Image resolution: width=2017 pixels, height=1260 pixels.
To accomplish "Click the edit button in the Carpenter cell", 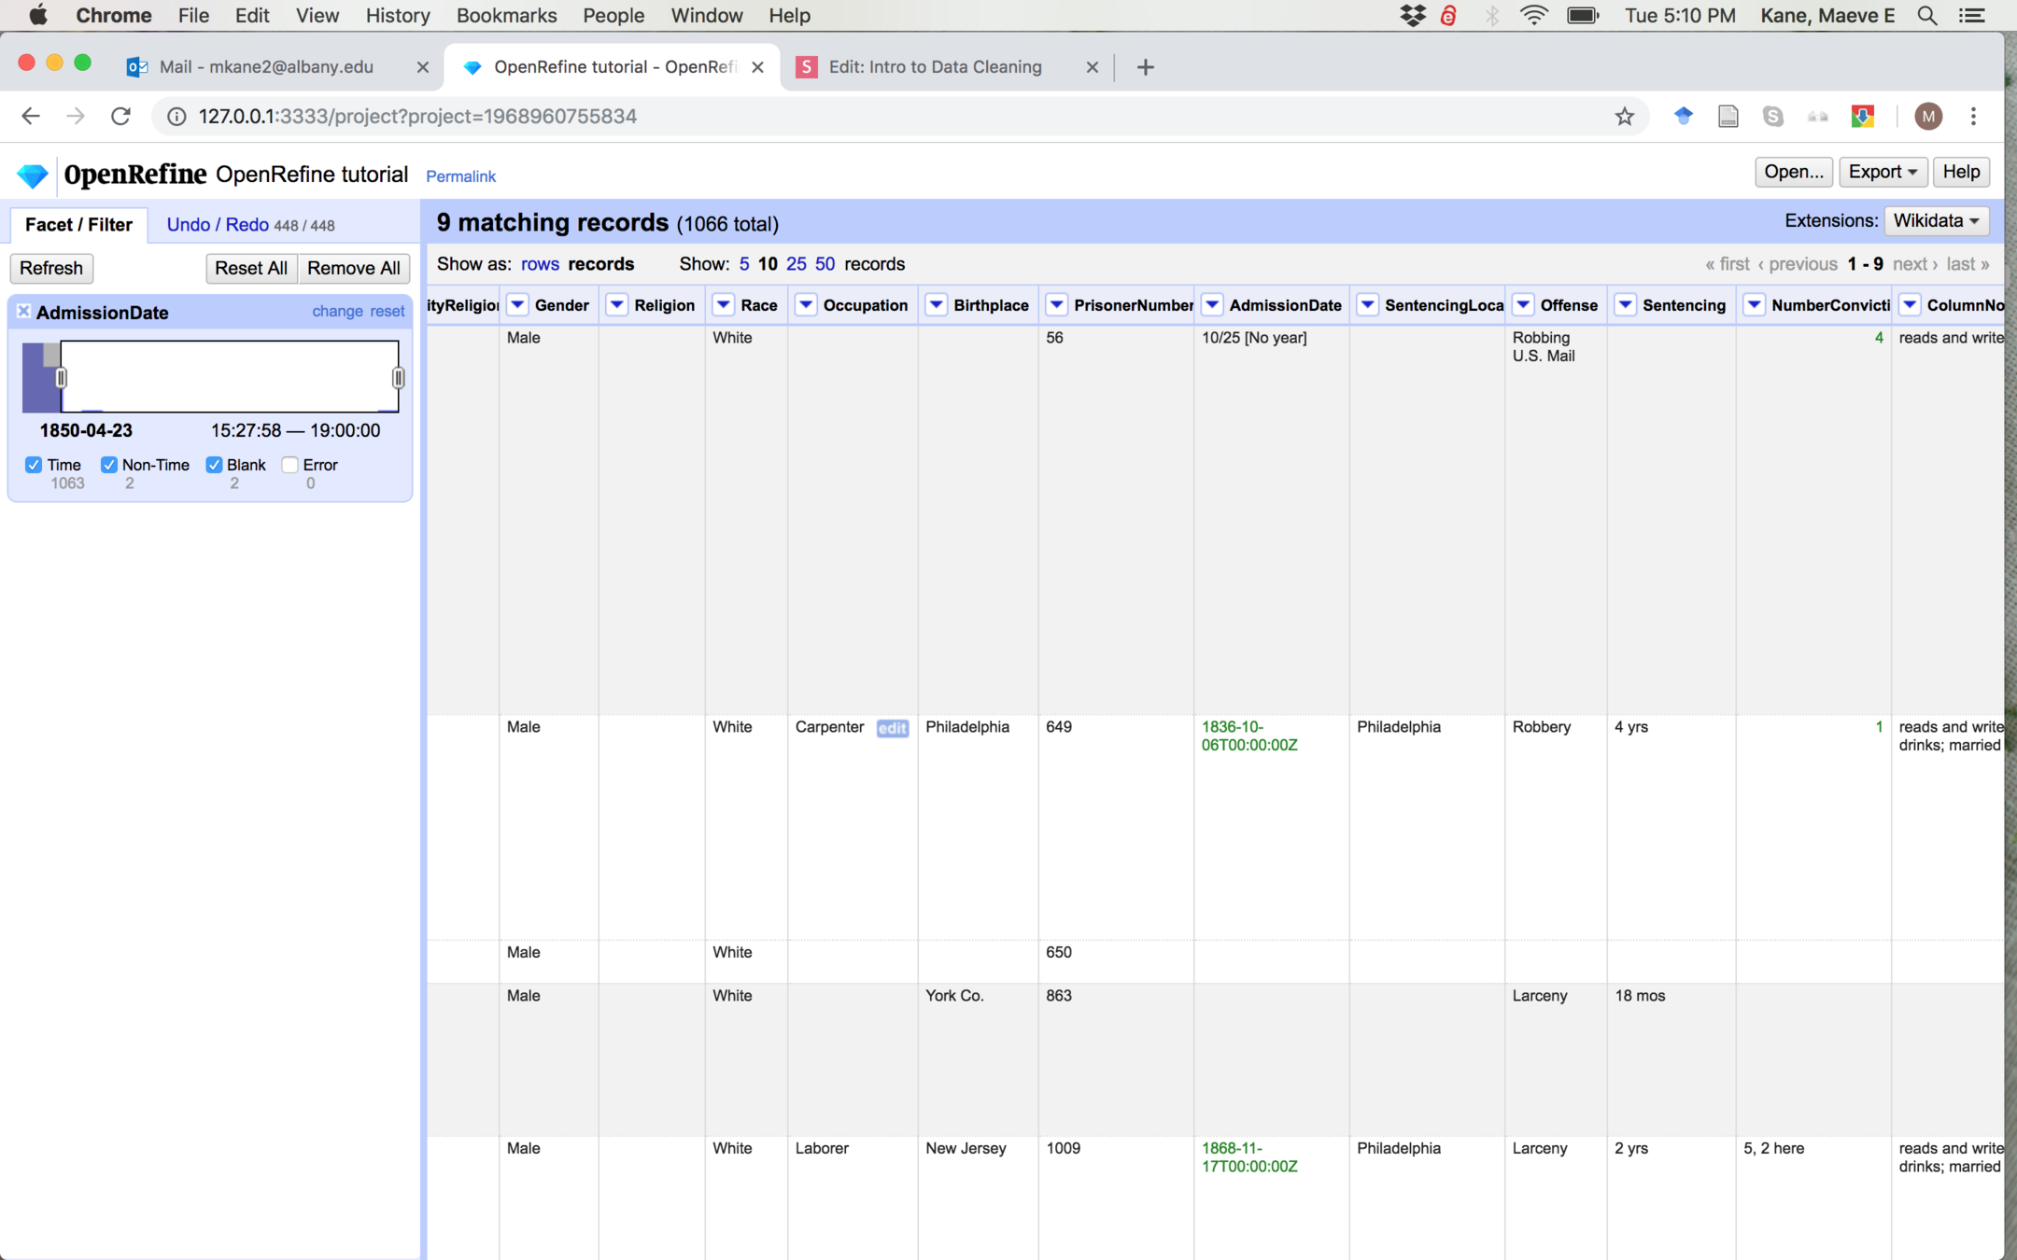I will pos(892,728).
